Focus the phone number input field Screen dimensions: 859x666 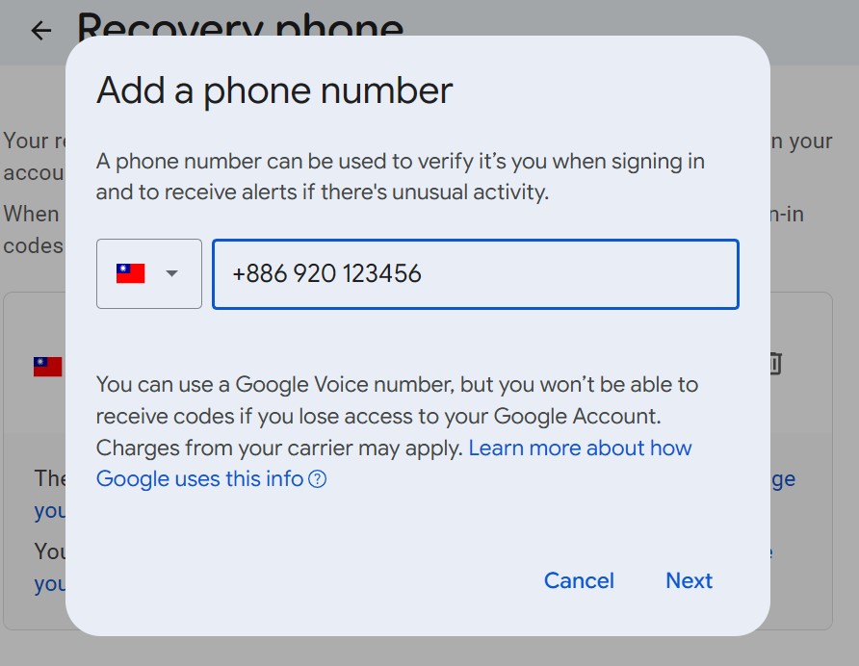[x=474, y=273]
